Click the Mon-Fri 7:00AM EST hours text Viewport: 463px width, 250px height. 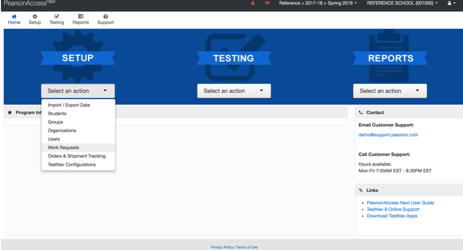[x=395, y=171]
